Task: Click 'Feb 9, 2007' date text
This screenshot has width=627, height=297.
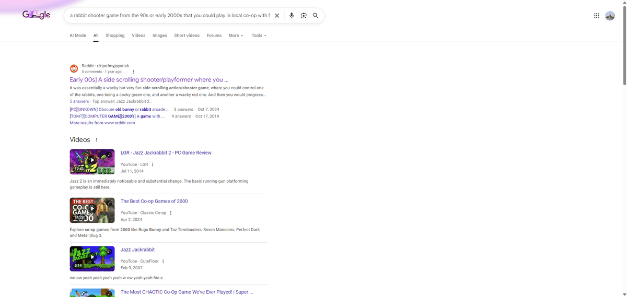Action: click(x=131, y=268)
